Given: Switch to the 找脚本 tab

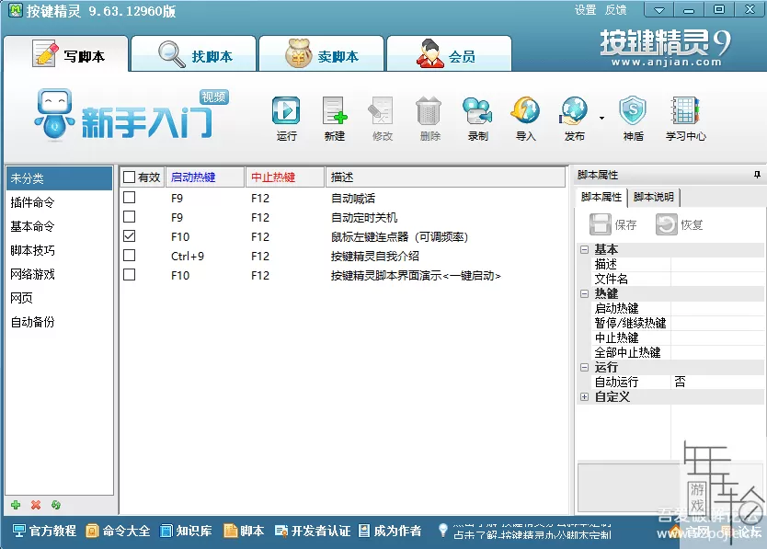Looking at the screenshot, I should tap(194, 54).
